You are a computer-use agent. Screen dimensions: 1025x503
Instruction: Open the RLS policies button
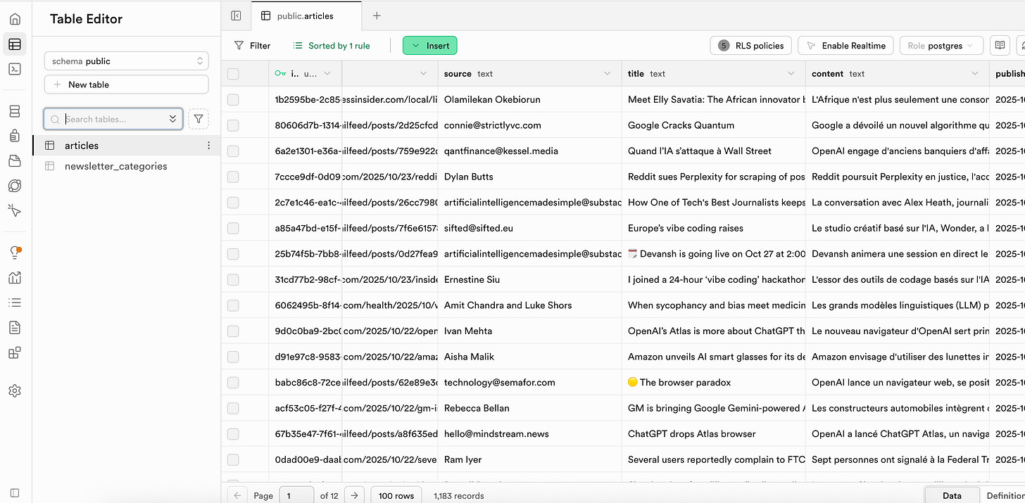pyautogui.click(x=751, y=46)
